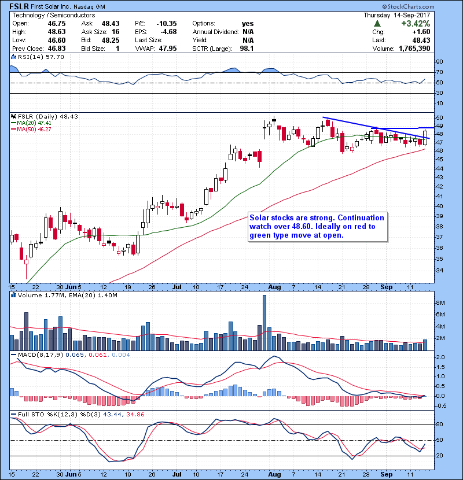Select the company name First Solar Inc.
This screenshot has height=480, width=463.
coord(50,6)
